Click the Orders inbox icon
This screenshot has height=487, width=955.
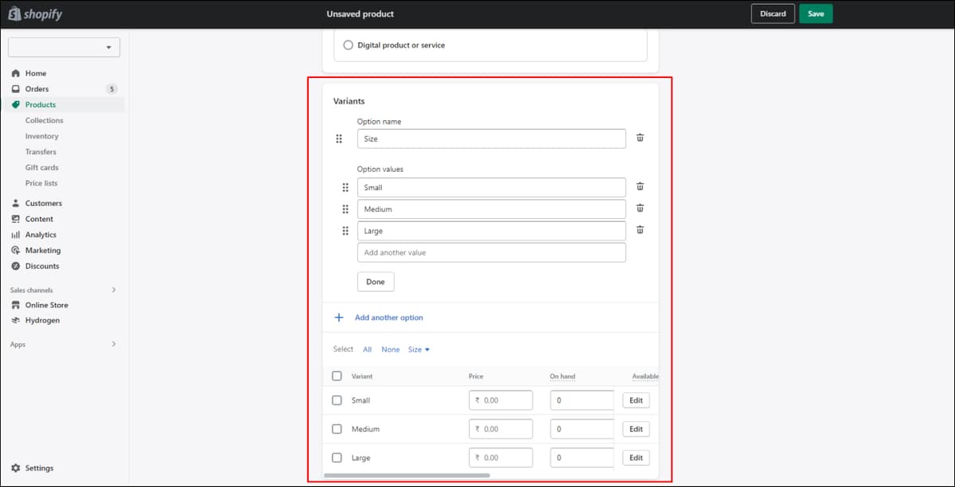coord(15,89)
